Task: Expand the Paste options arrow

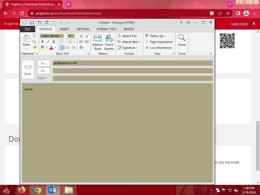Action: tap(26, 49)
